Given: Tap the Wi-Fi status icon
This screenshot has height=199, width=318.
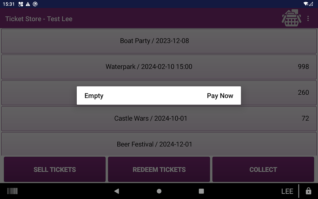Looking at the screenshot, I should coord(306,4).
